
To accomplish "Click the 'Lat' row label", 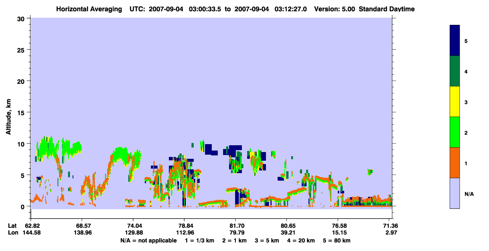I will [12, 226].
